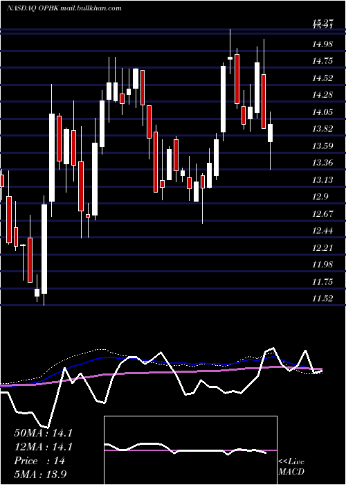346x485 pixels.
Task: Select the 13.36 price axis label
Action: pyautogui.click(x=322, y=163)
